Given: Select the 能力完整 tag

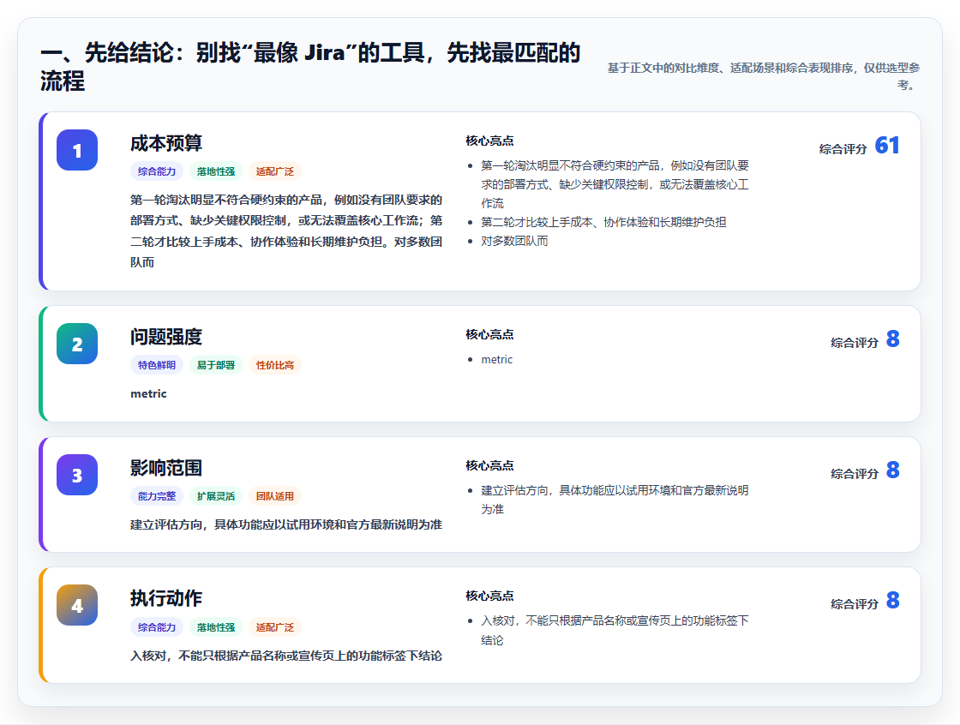Looking at the screenshot, I should pos(157,496).
